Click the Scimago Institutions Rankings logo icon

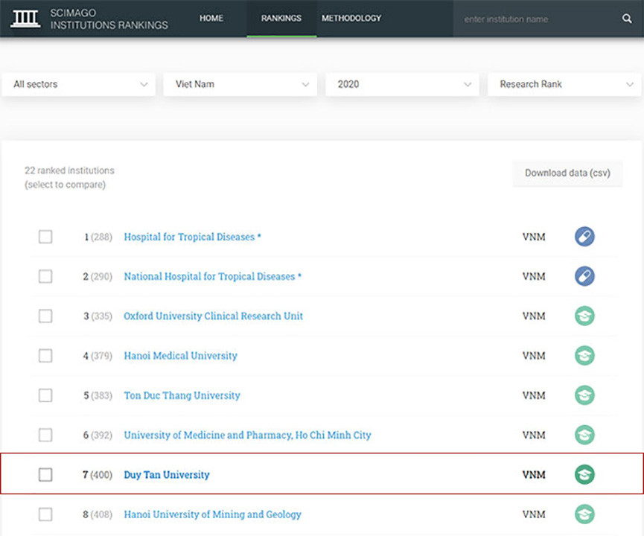tap(25, 19)
